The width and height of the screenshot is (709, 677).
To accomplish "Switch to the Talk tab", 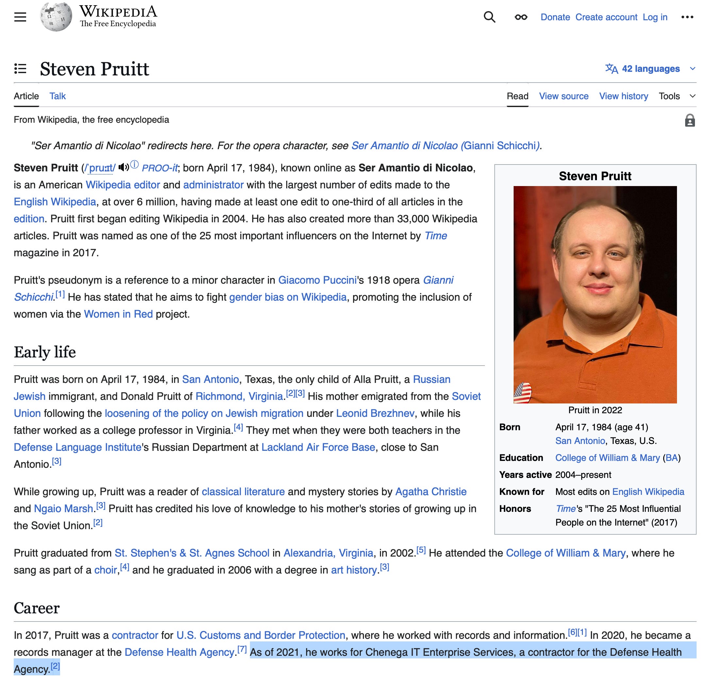I will pyautogui.click(x=58, y=96).
